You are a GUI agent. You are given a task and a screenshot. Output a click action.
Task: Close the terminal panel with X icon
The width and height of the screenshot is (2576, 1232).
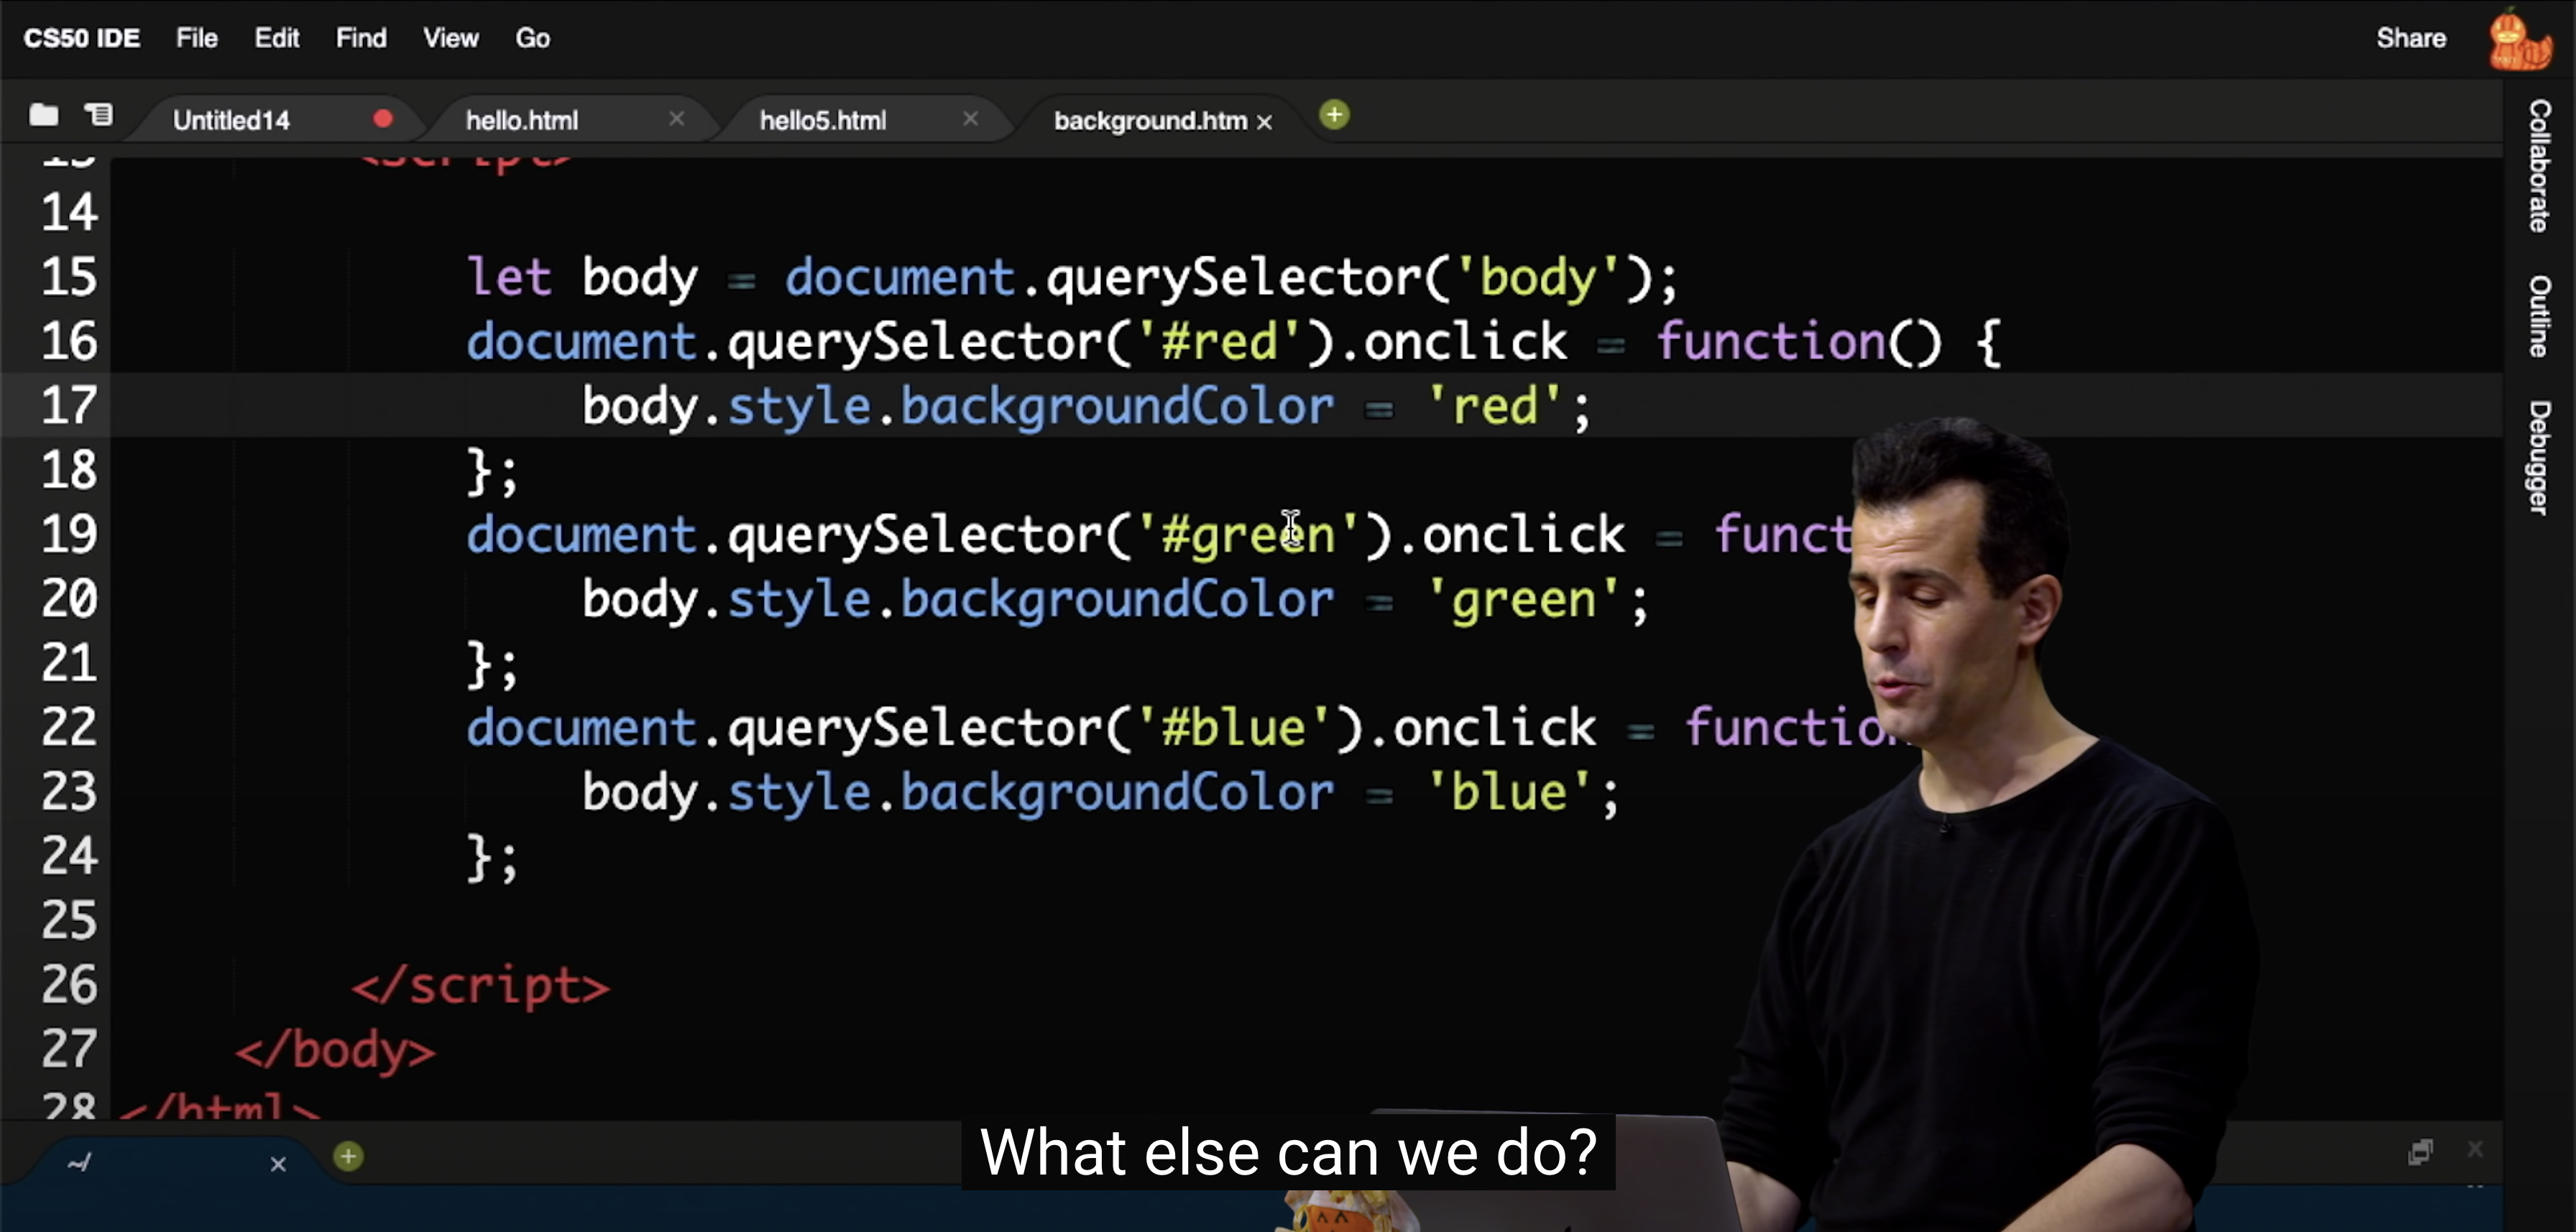click(x=2475, y=1150)
